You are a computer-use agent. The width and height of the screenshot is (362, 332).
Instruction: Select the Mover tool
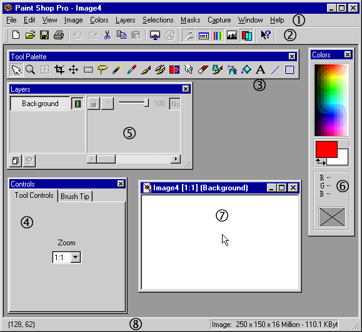(x=74, y=70)
